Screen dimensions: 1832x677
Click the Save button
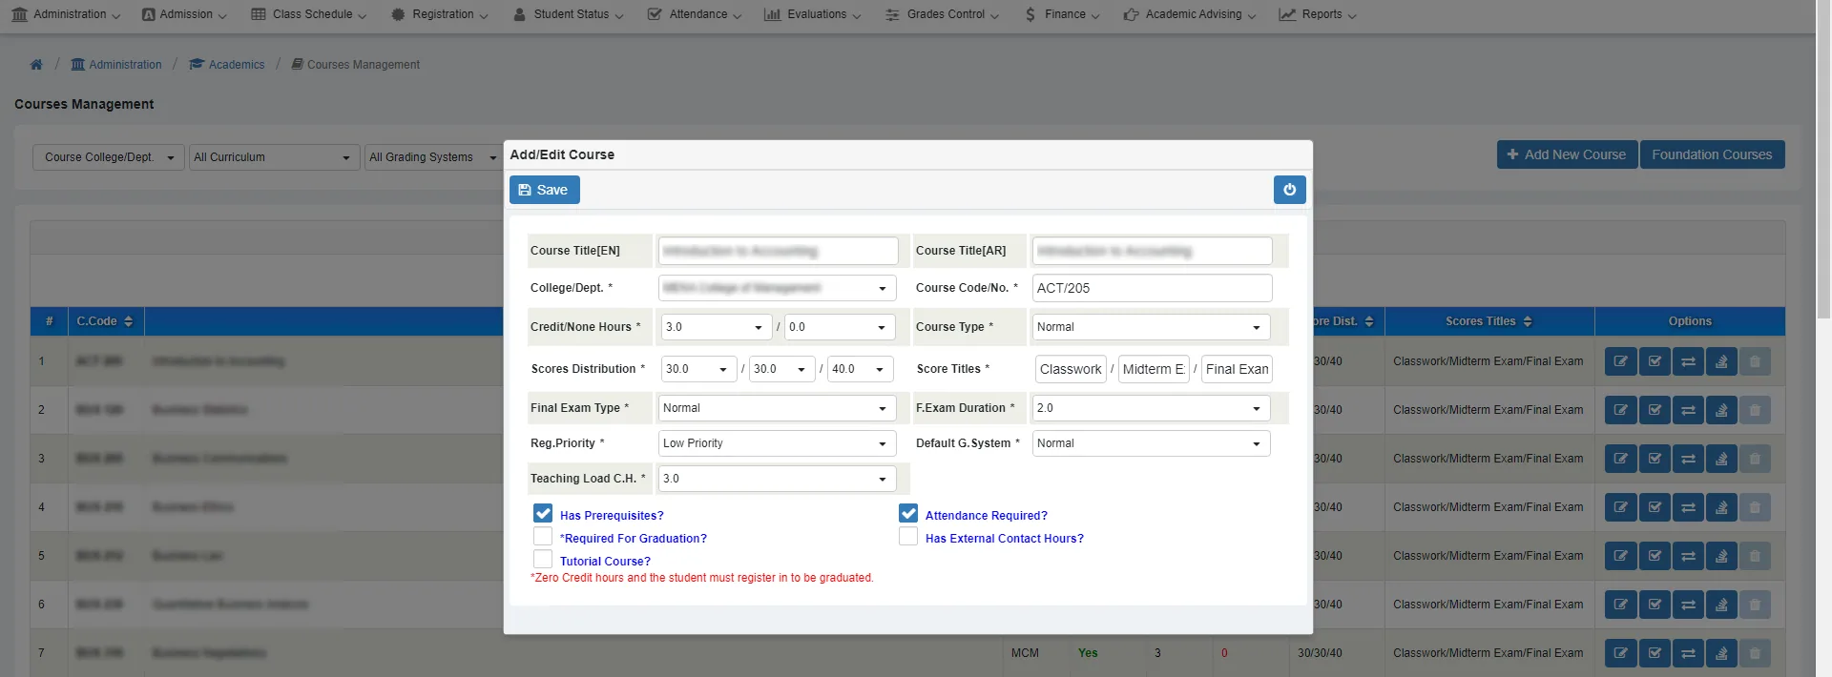pyautogui.click(x=544, y=190)
